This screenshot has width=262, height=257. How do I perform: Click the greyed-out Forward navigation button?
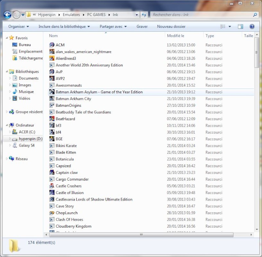point(16,15)
